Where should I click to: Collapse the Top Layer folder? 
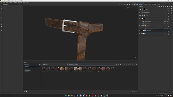[x=142, y=26]
